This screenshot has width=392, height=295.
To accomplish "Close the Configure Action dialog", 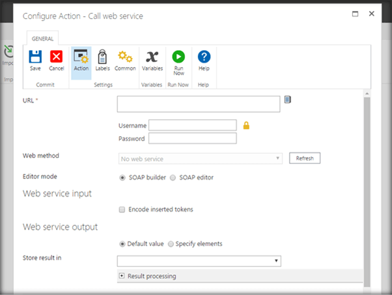I will (x=372, y=14).
